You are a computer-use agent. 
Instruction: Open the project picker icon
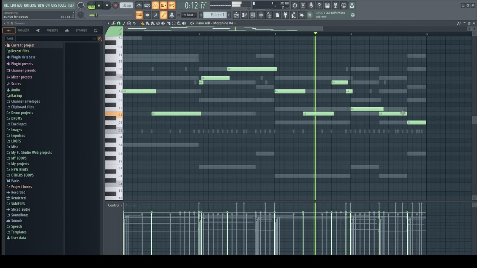pyautogui.click(x=277, y=15)
